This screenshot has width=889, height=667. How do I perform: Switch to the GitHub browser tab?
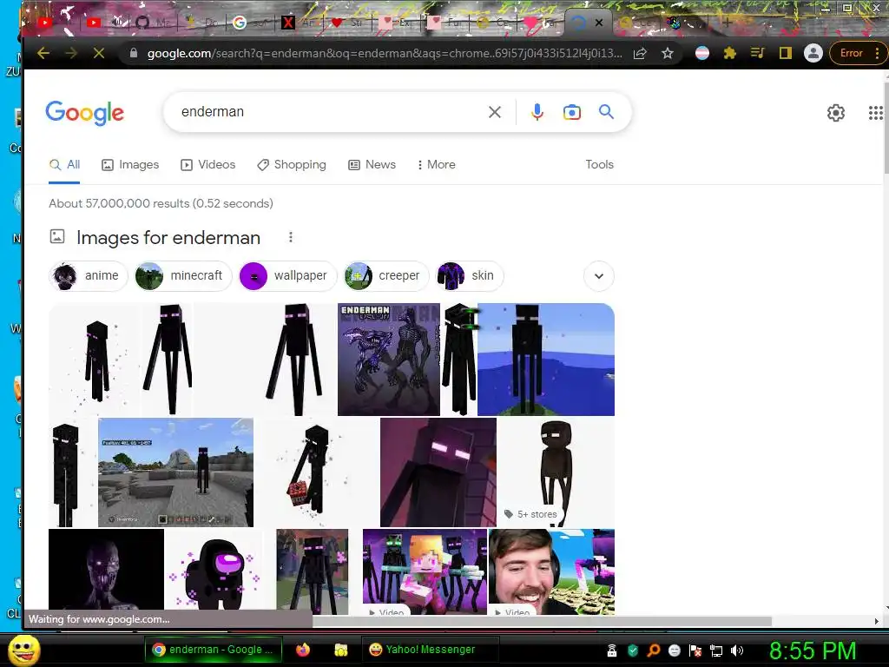[143, 23]
